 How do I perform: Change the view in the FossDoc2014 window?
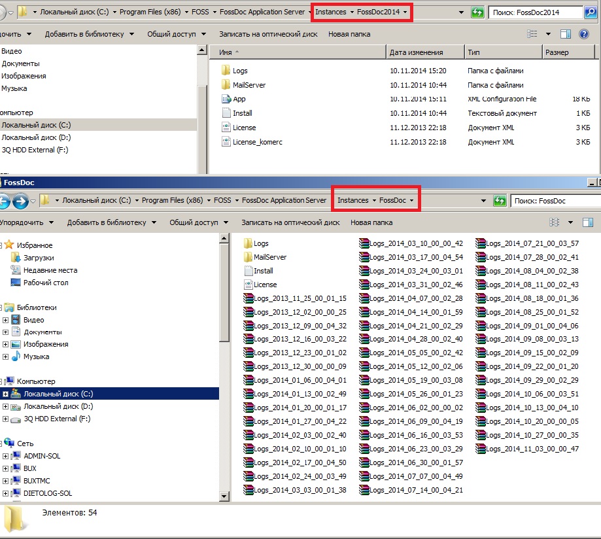pyautogui.click(x=532, y=34)
